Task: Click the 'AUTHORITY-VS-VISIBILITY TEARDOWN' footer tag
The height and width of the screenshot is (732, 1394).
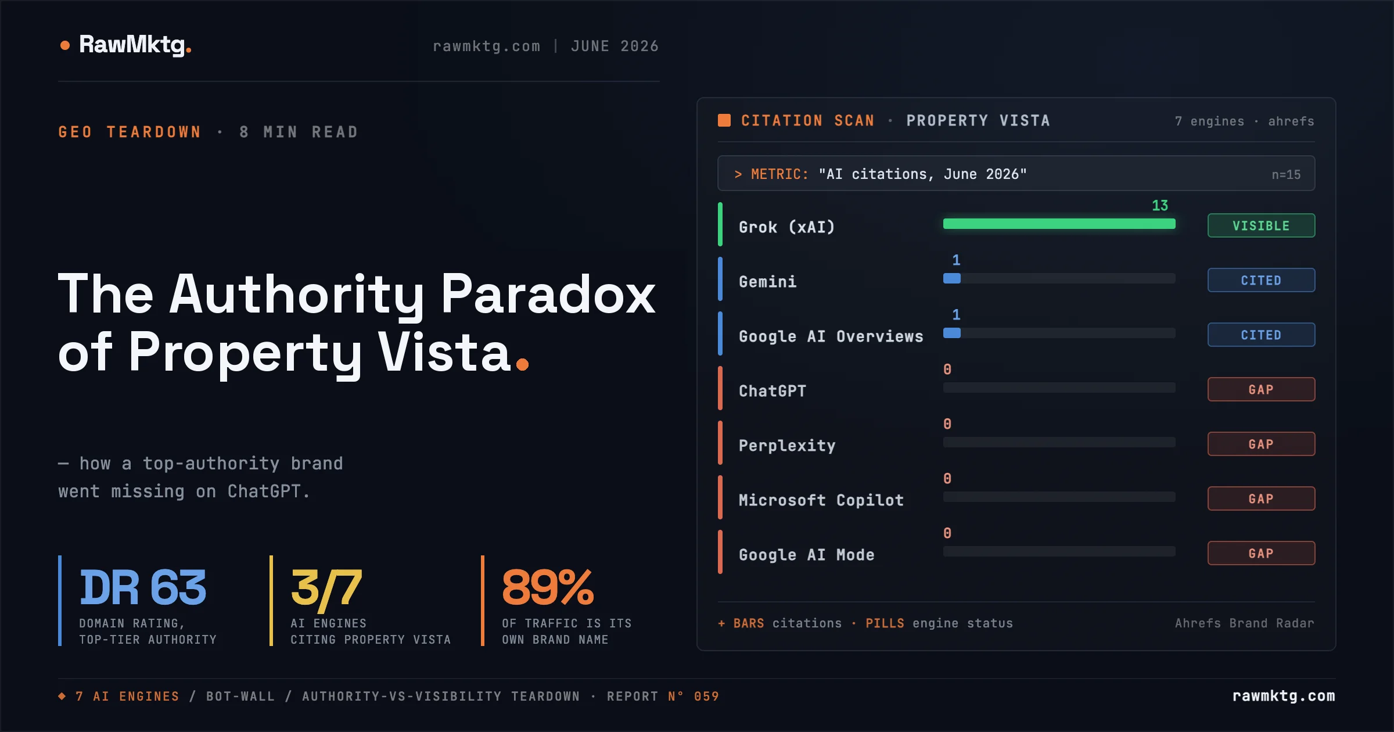Action: click(441, 696)
